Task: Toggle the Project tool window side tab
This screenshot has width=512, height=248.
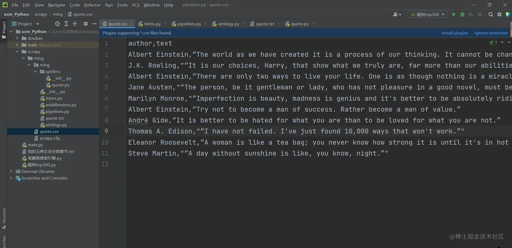Action: 4,30
